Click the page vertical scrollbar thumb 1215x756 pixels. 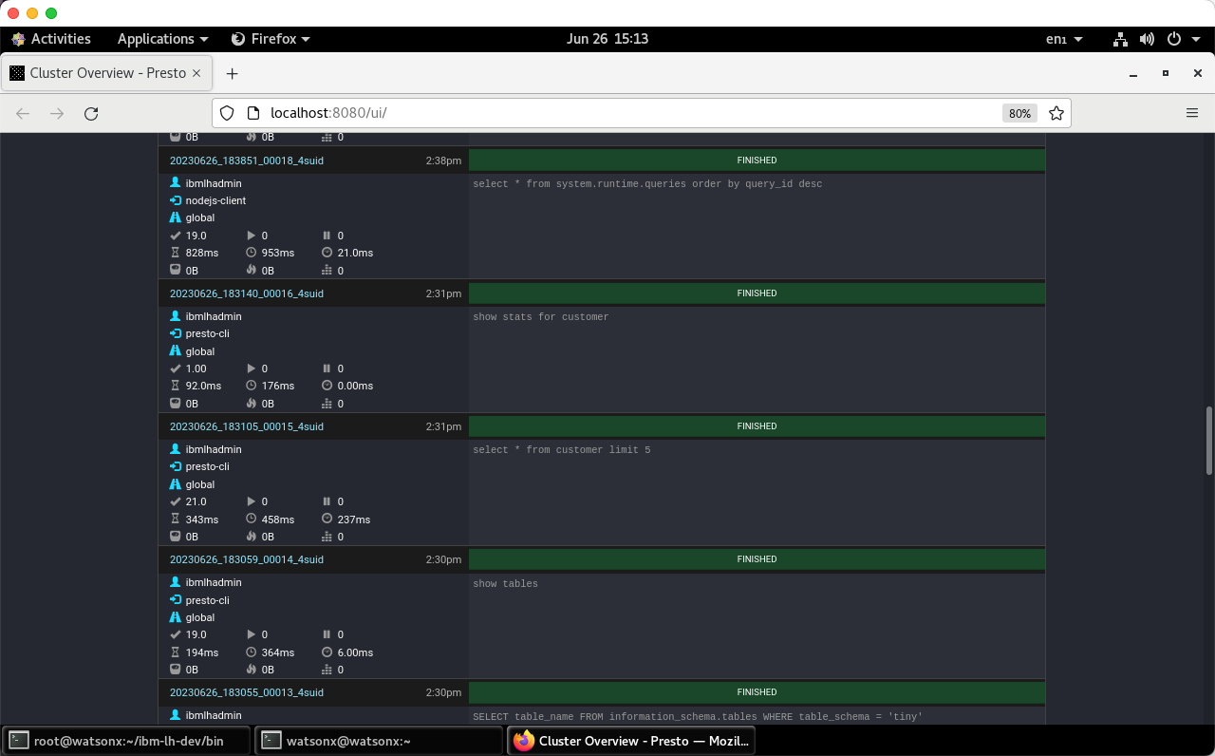coord(1208,441)
